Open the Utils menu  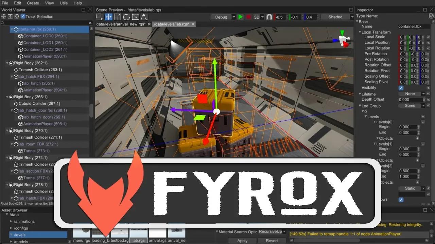[x=63, y=3]
